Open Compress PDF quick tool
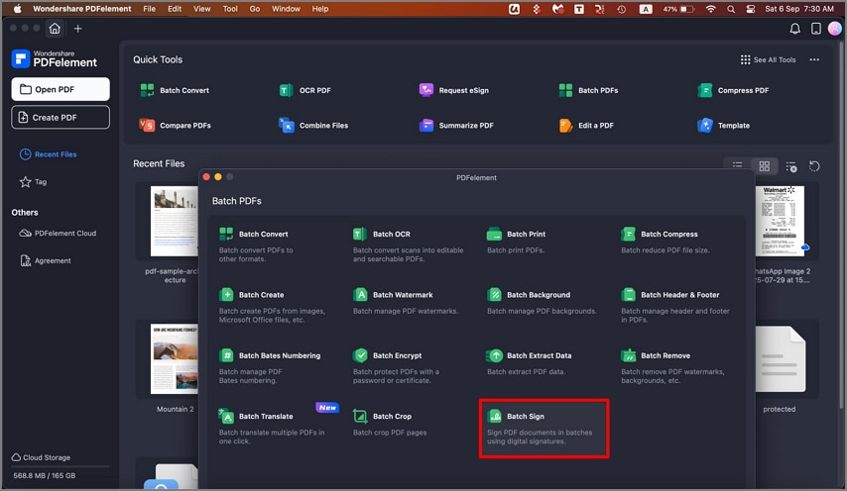 point(733,90)
